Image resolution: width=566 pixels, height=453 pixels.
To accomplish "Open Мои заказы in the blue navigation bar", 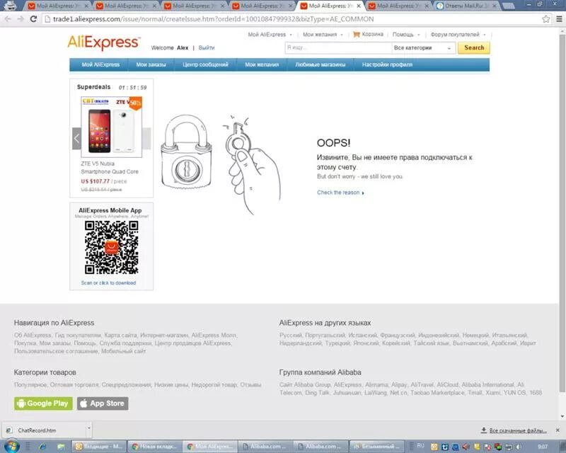I will click(x=151, y=64).
